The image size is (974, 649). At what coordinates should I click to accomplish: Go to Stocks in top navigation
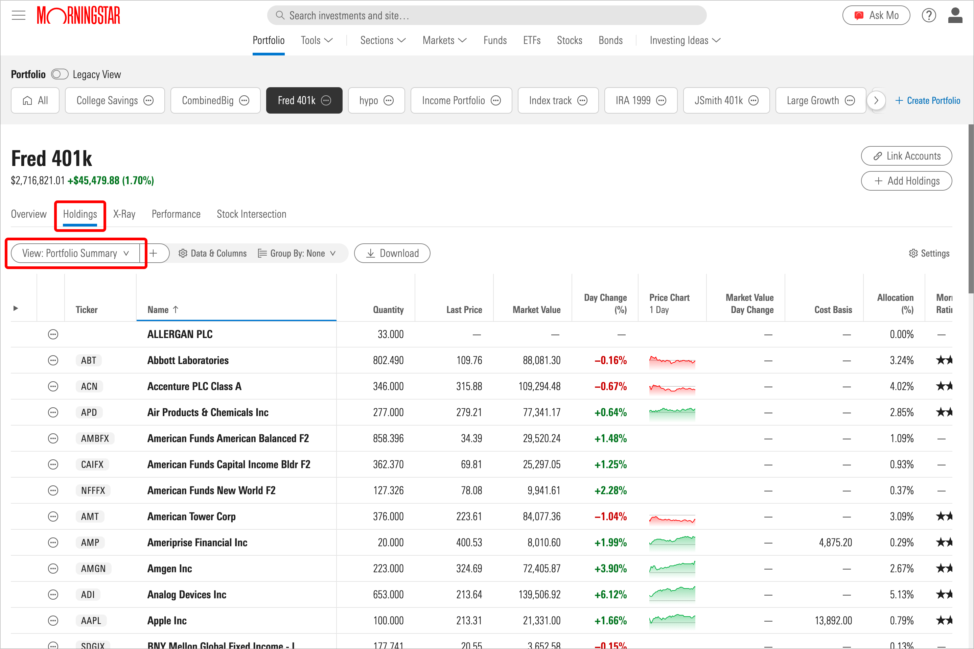(570, 41)
